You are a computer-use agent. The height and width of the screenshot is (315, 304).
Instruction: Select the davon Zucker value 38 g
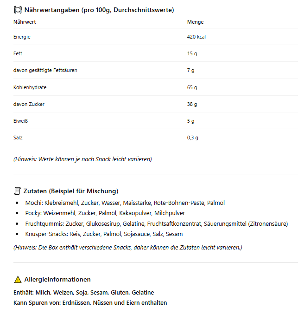(192, 104)
